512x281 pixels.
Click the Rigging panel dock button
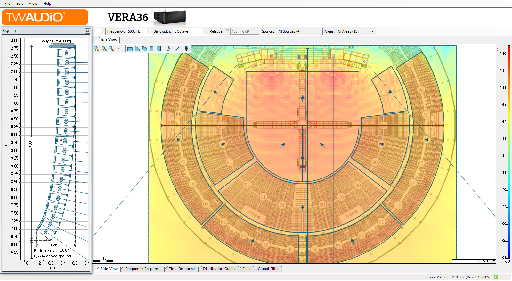87,31
